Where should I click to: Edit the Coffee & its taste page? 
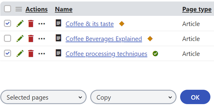pyautogui.click(x=20, y=24)
